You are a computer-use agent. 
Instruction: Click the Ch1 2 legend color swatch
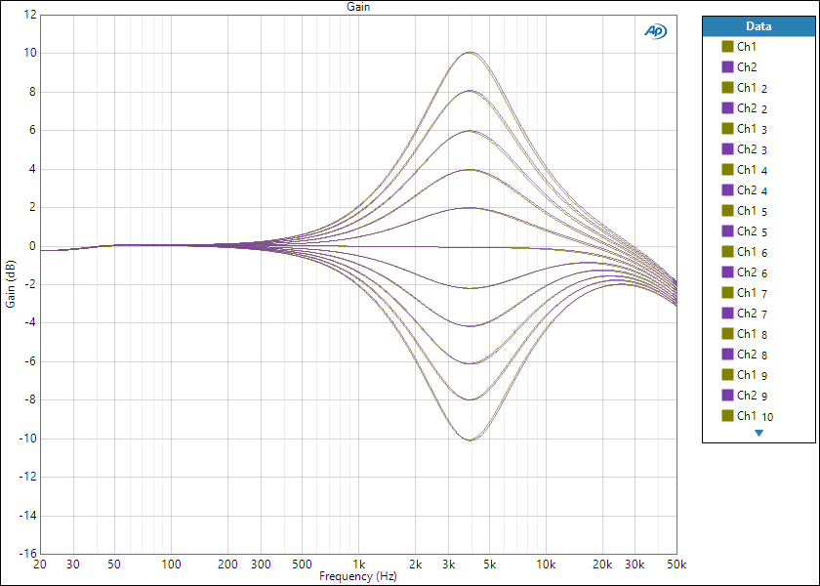click(x=727, y=87)
